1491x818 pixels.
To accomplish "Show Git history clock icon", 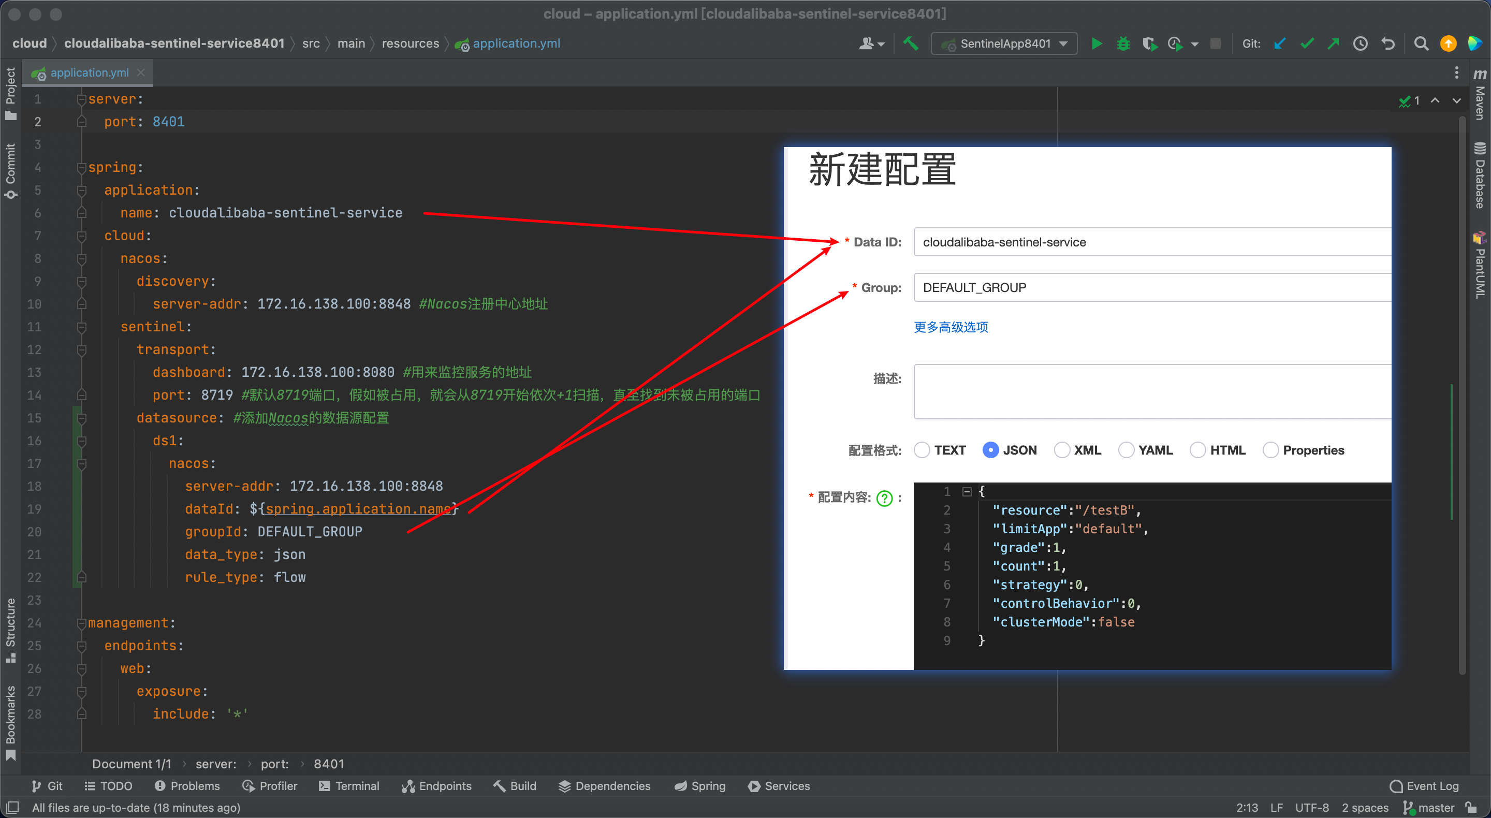I will (x=1360, y=43).
